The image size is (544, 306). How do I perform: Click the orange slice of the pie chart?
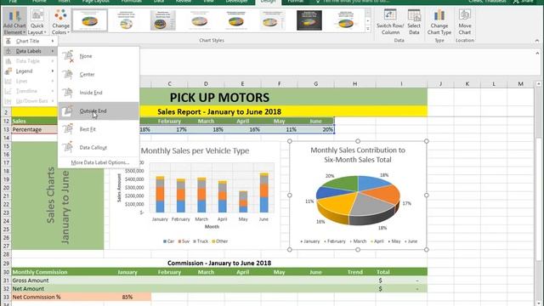(x=383, y=195)
